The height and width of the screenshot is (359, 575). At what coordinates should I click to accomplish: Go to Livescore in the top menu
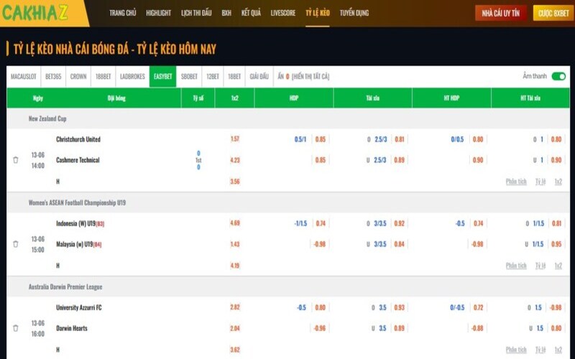click(282, 13)
